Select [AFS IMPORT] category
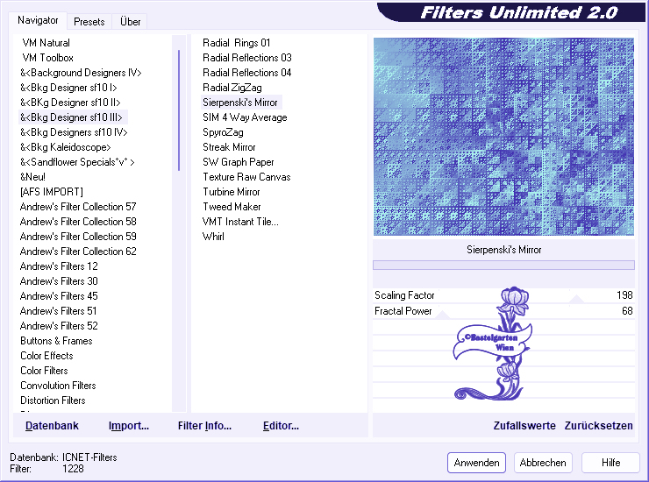The height and width of the screenshot is (482, 649). [52, 192]
